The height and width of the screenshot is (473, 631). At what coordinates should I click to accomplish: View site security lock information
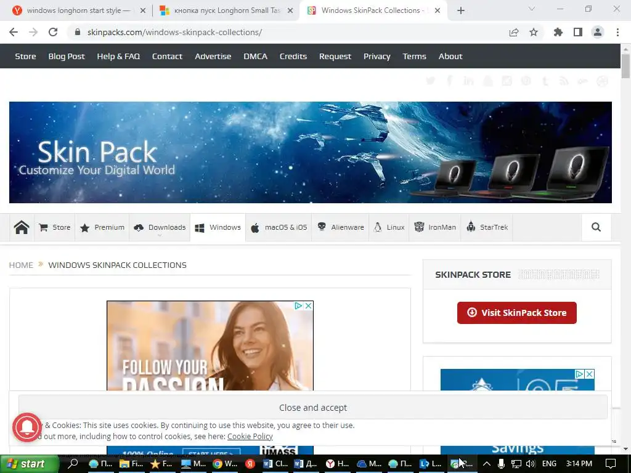[x=78, y=32]
